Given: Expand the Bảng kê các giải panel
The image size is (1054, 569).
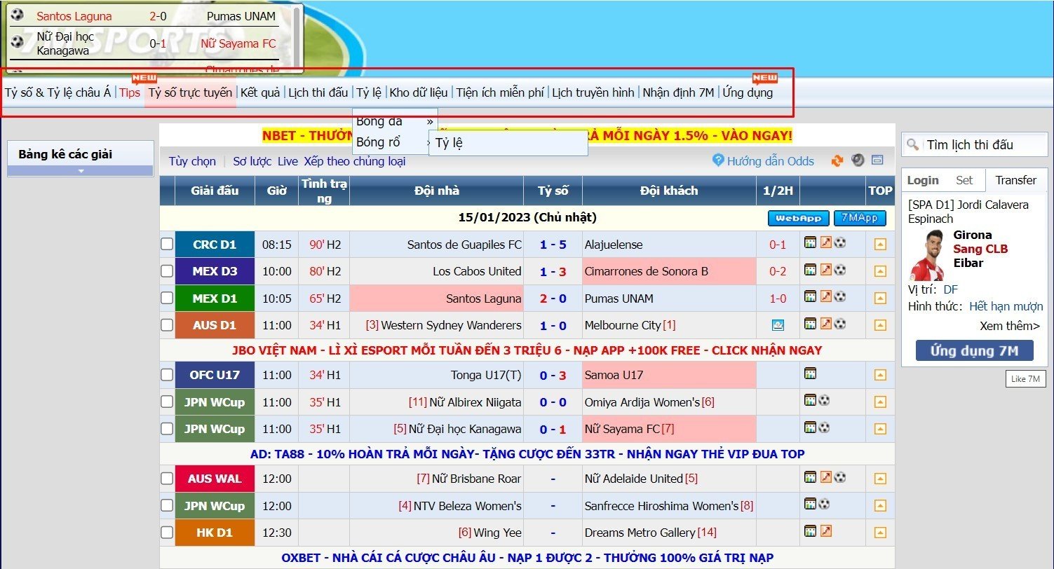Looking at the screenshot, I should [x=80, y=171].
